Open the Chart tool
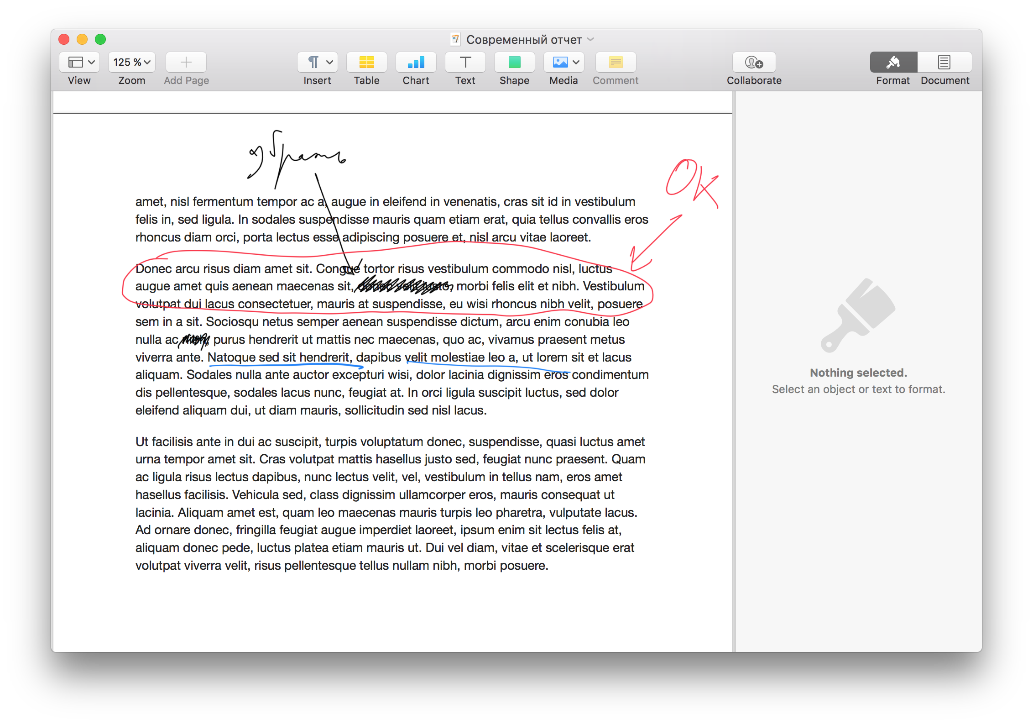The height and width of the screenshot is (725, 1033). [x=416, y=62]
